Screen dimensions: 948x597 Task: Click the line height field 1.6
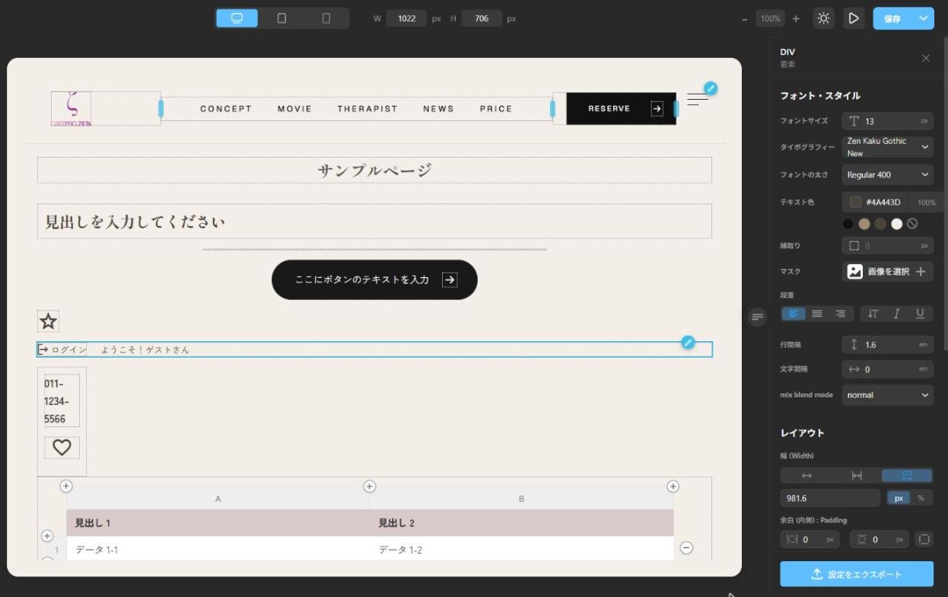[887, 345]
